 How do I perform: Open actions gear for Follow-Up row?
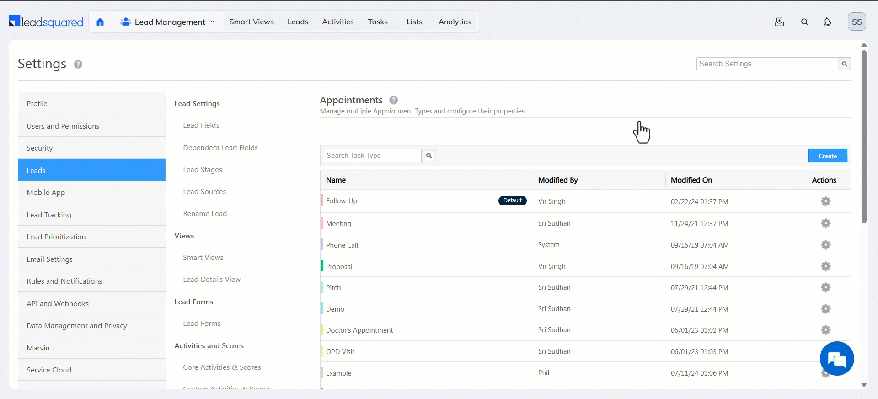pyautogui.click(x=826, y=201)
